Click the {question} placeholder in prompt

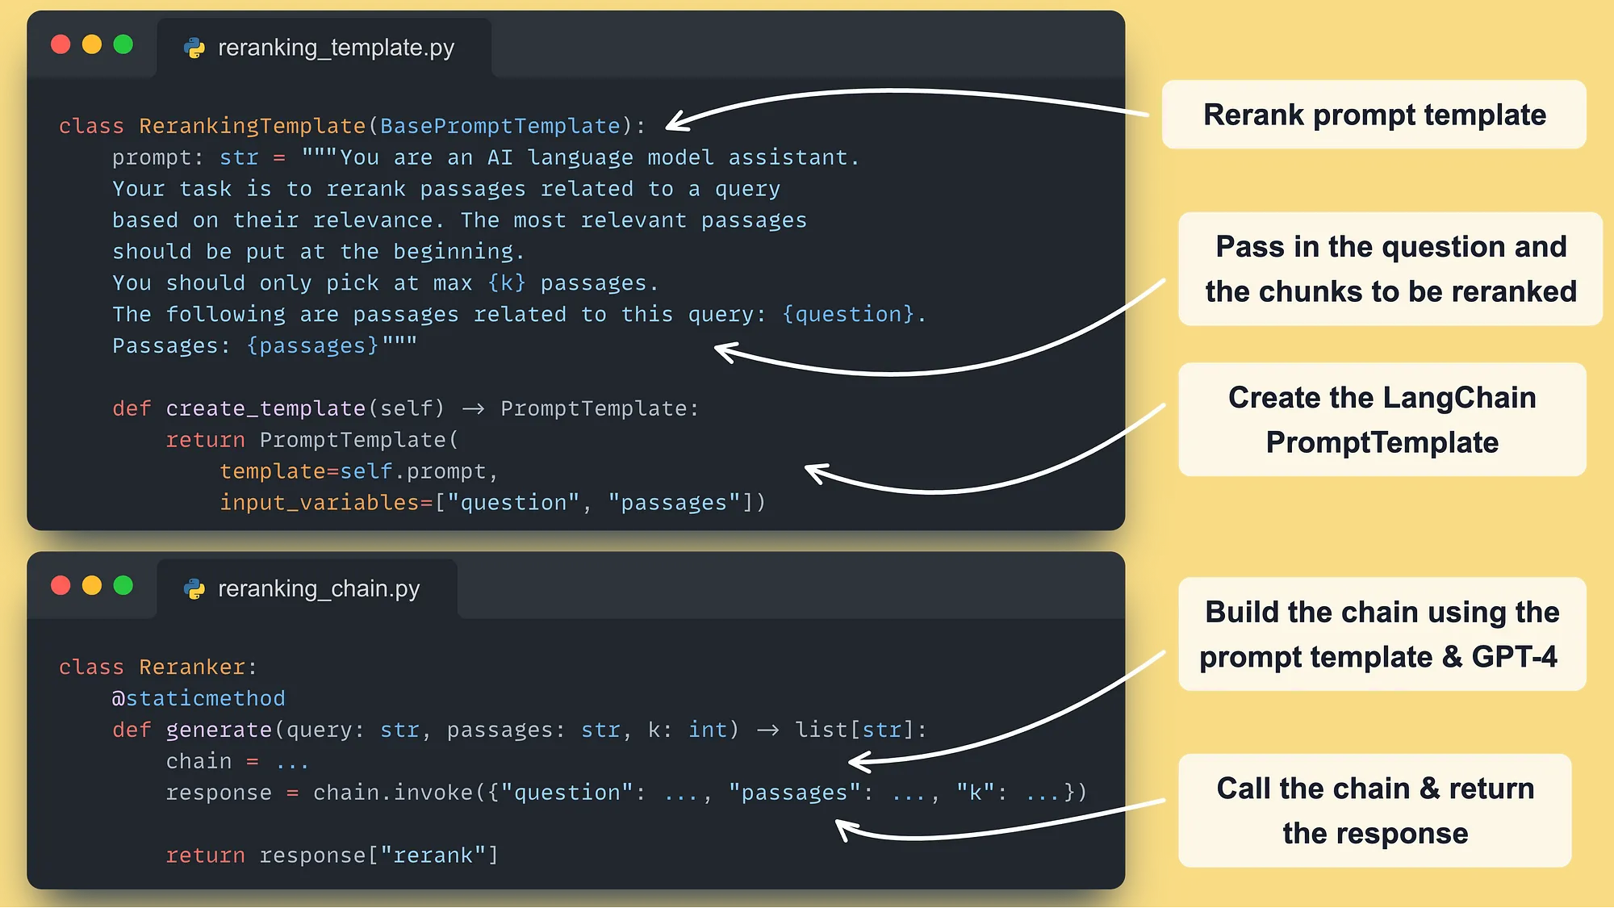848,314
